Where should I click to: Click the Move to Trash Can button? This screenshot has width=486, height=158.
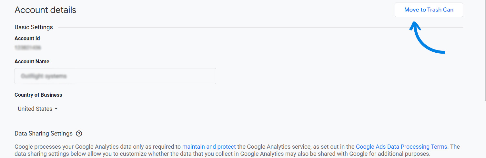pyautogui.click(x=429, y=10)
